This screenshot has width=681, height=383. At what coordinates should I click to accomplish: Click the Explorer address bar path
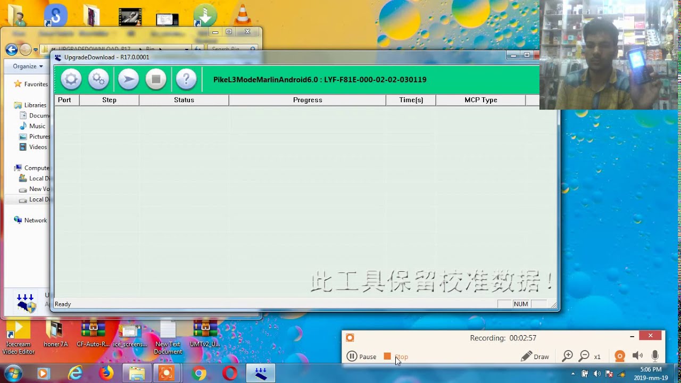click(117, 49)
